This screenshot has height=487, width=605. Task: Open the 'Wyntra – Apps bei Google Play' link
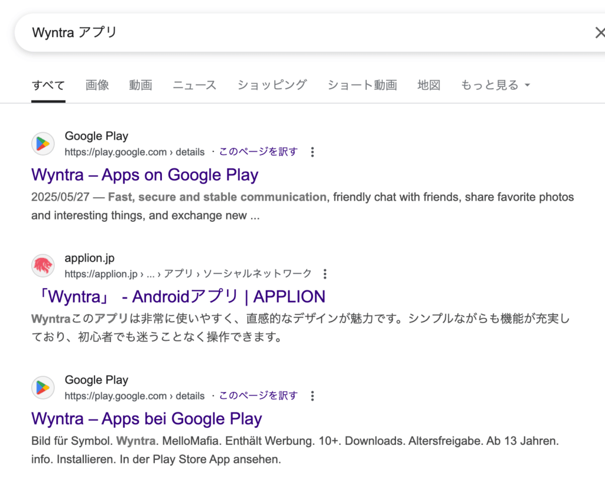pos(147,418)
